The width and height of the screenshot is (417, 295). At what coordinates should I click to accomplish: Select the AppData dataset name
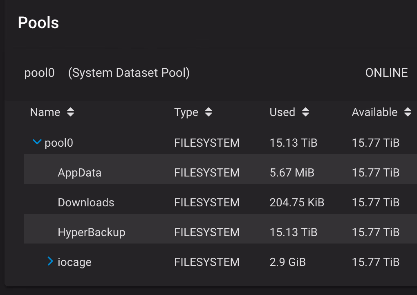point(79,172)
